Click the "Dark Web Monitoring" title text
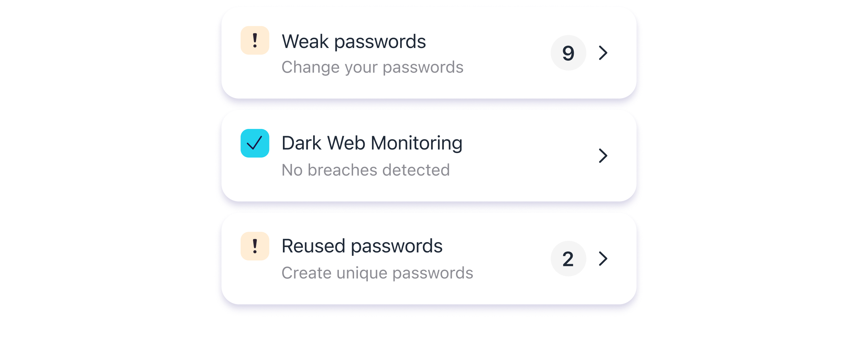Viewport: 858px width, 343px height. (372, 143)
